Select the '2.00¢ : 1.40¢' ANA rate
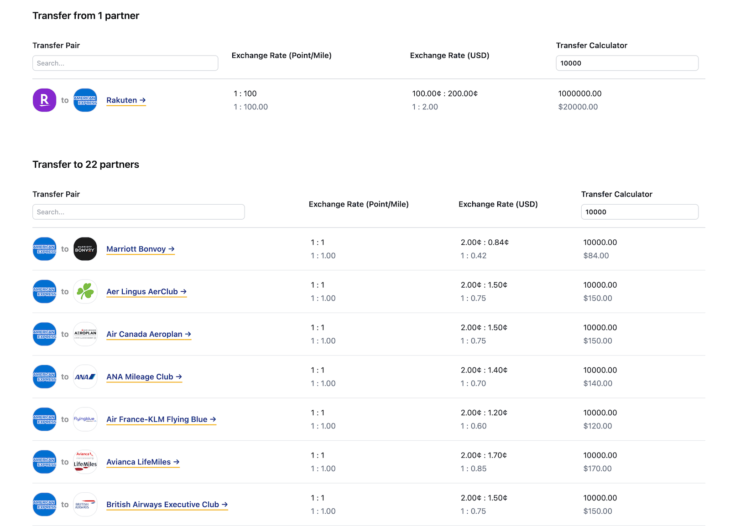The width and height of the screenshot is (730, 526). [x=484, y=370]
